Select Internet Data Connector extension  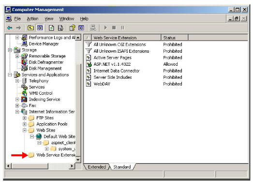(117, 71)
